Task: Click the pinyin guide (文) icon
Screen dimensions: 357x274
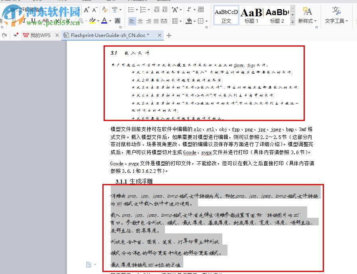Action: 115,10
